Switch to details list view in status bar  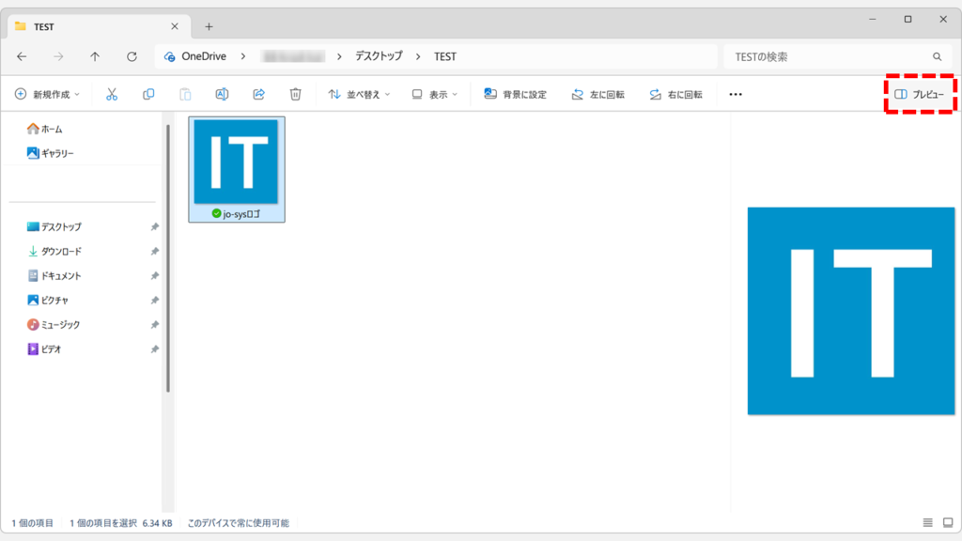tap(927, 522)
